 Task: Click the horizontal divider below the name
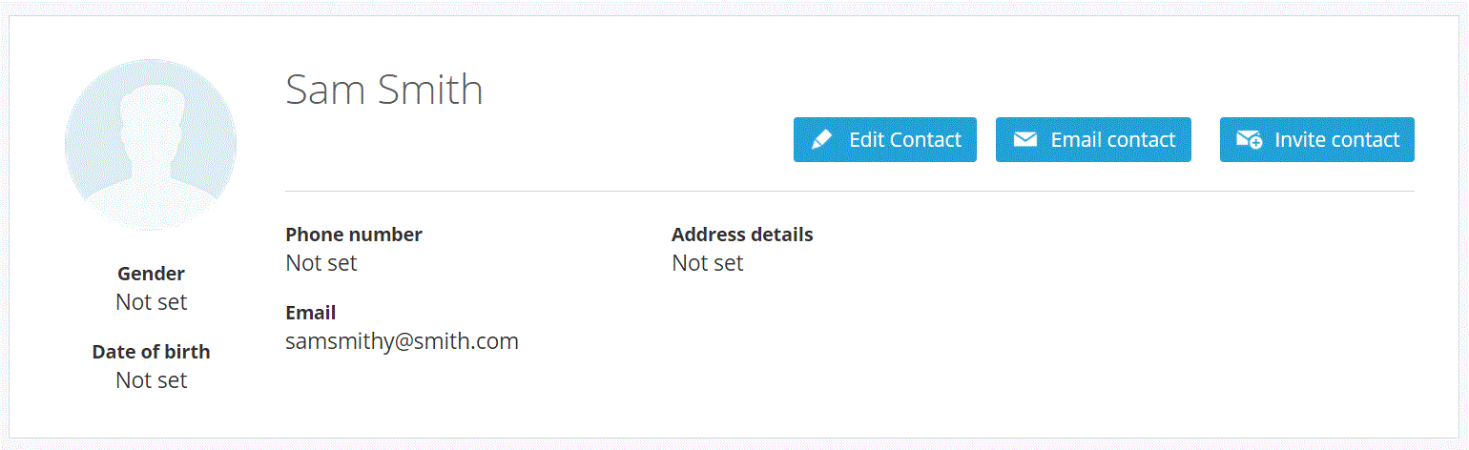(849, 192)
